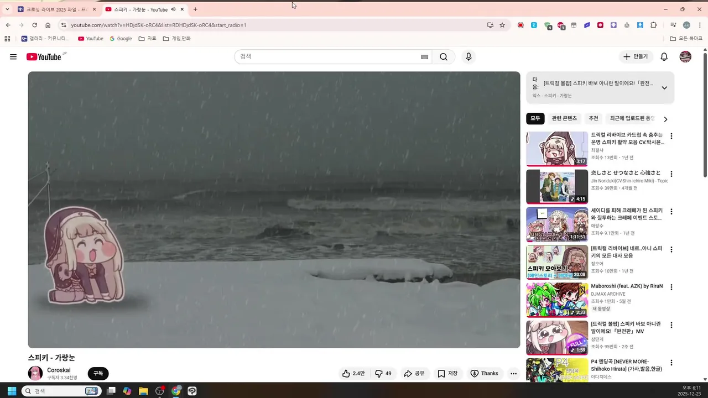Go back with browser back arrow
This screenshot has height=398, width=708.
click(8, 25)
